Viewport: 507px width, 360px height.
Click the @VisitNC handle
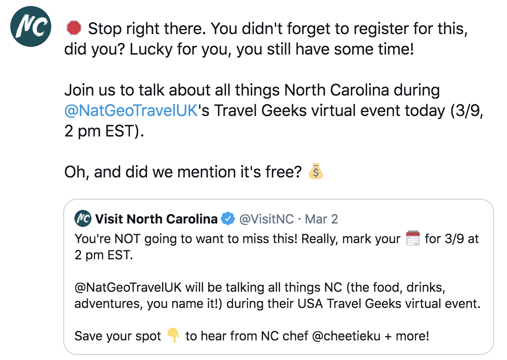[266, 219]
